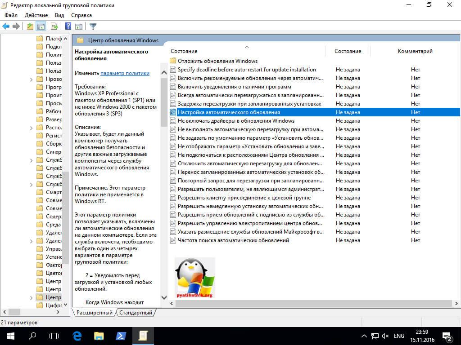Select the Цифр folder in tree

(x=49, y=305)
